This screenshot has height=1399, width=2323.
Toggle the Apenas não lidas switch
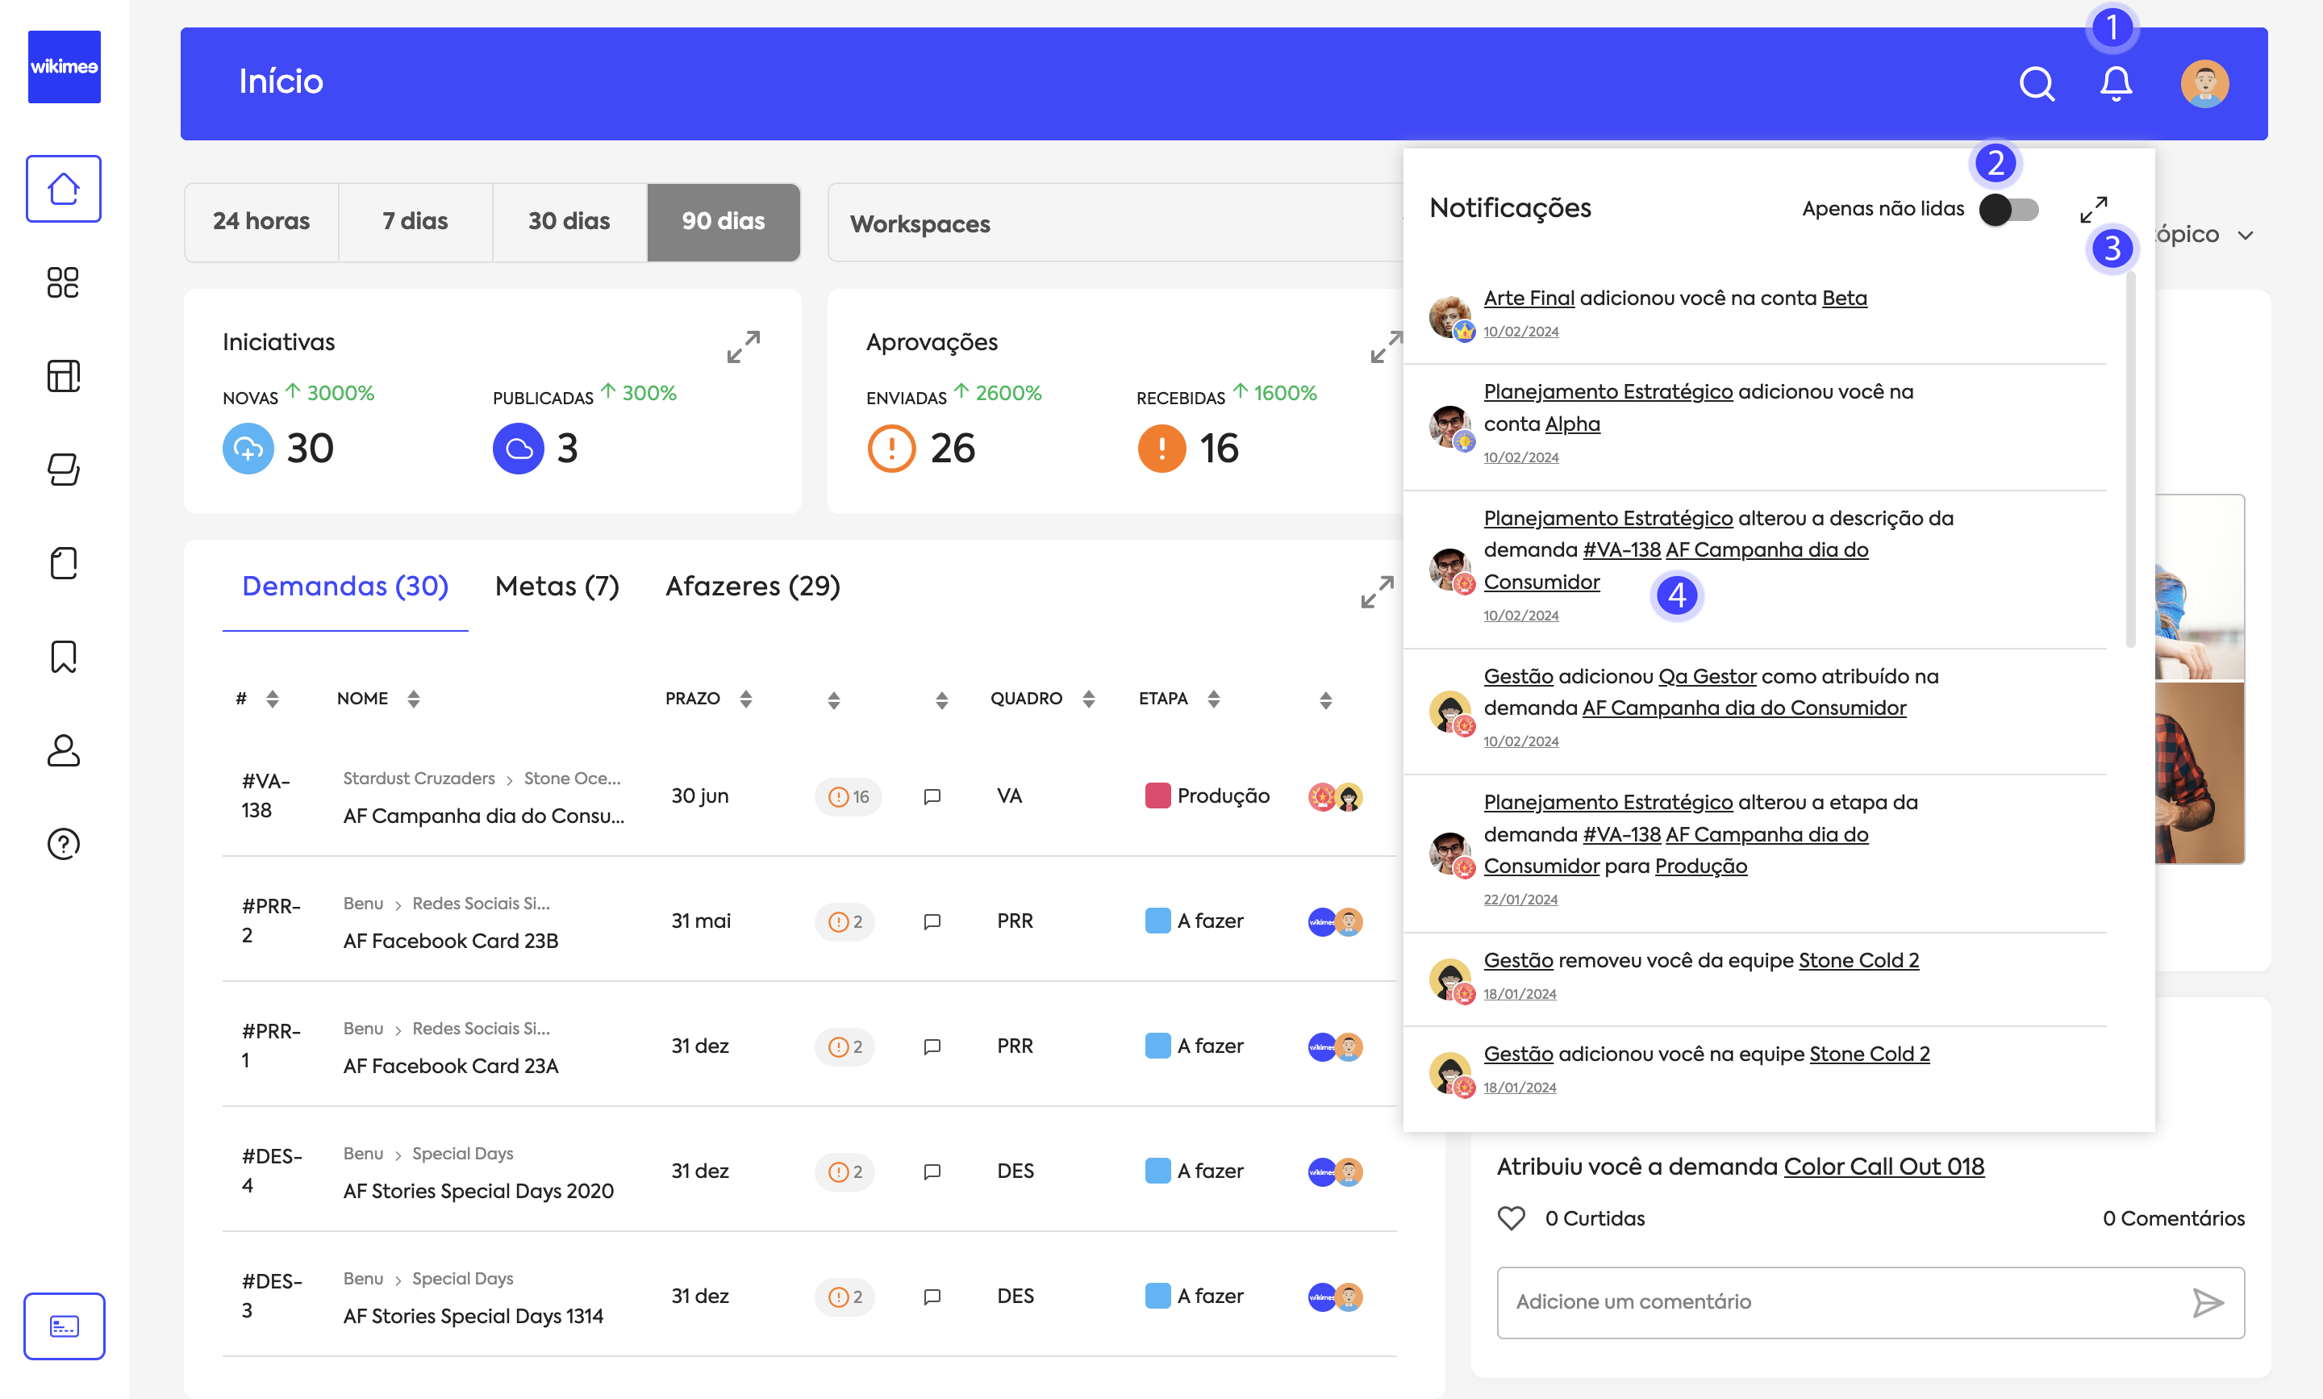tap(2008, 209)
